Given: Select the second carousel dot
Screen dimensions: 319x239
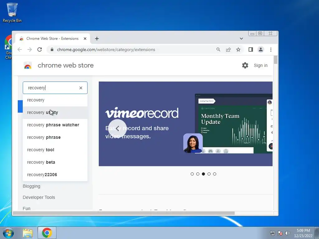Looking at the screenshot, I should coord(198,174).
